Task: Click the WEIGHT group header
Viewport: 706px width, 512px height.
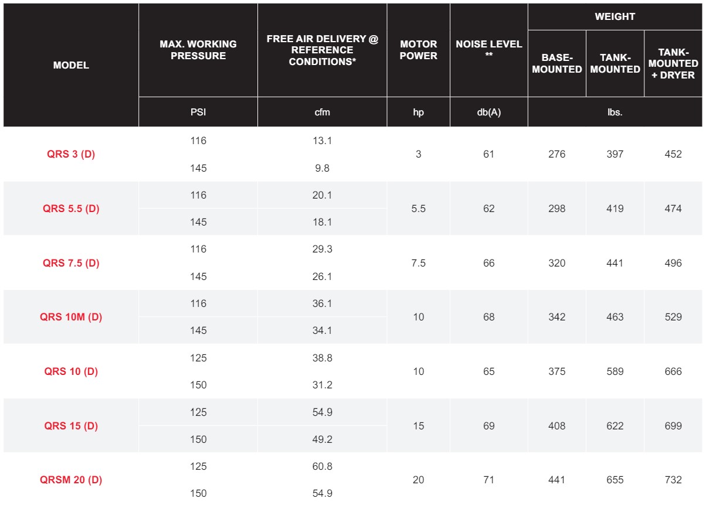Action: 615,16
